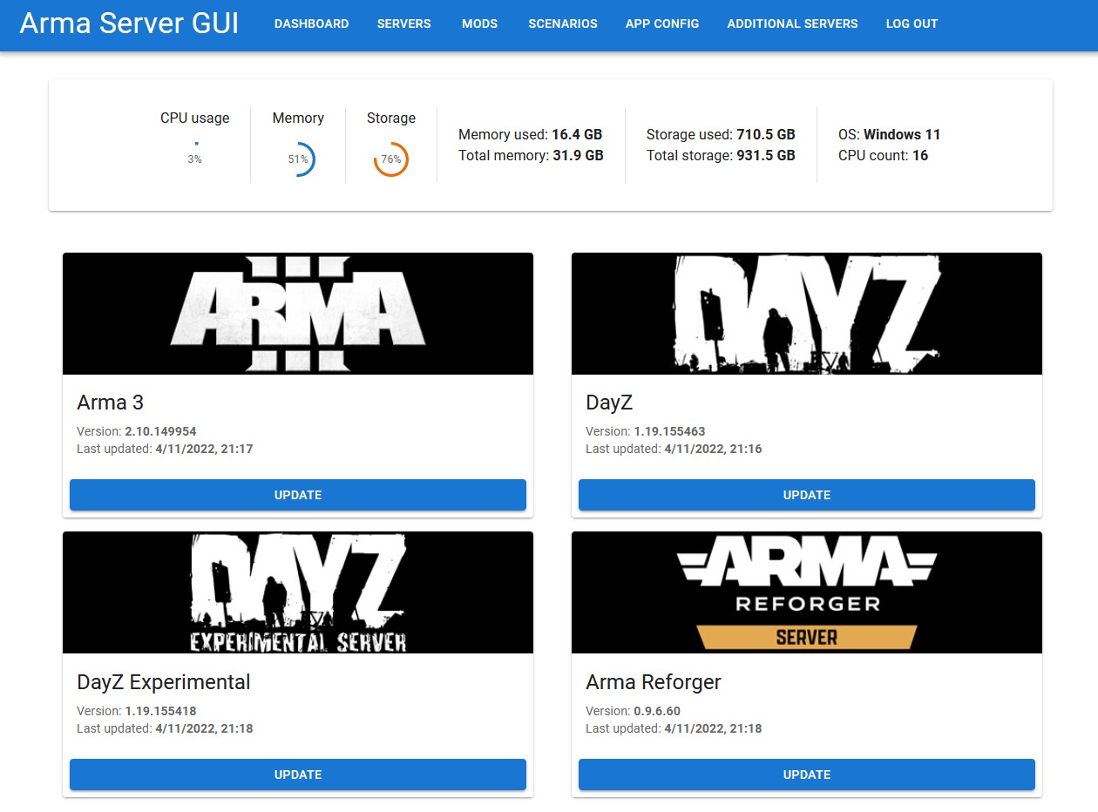Click version 2.10.149954 text

click(160, 431)
